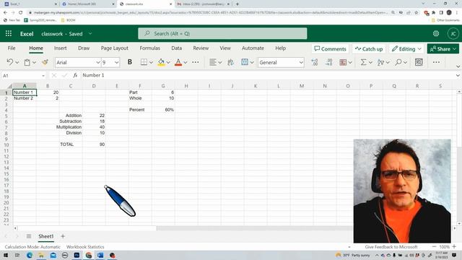Open the Microsoft 365 app launcher

(9, 34)
